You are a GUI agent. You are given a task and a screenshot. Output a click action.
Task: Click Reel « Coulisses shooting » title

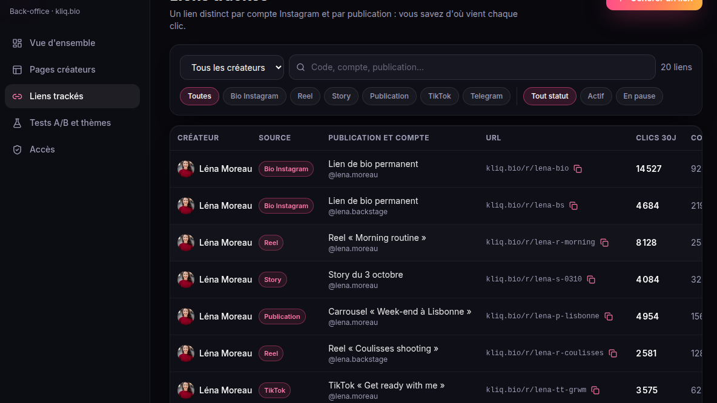click(383, 349)
